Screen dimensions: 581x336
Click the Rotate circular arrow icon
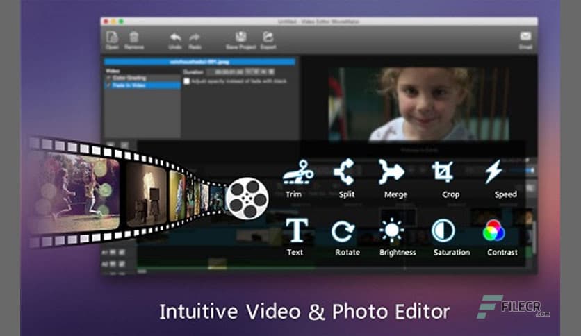pos(343,231)
